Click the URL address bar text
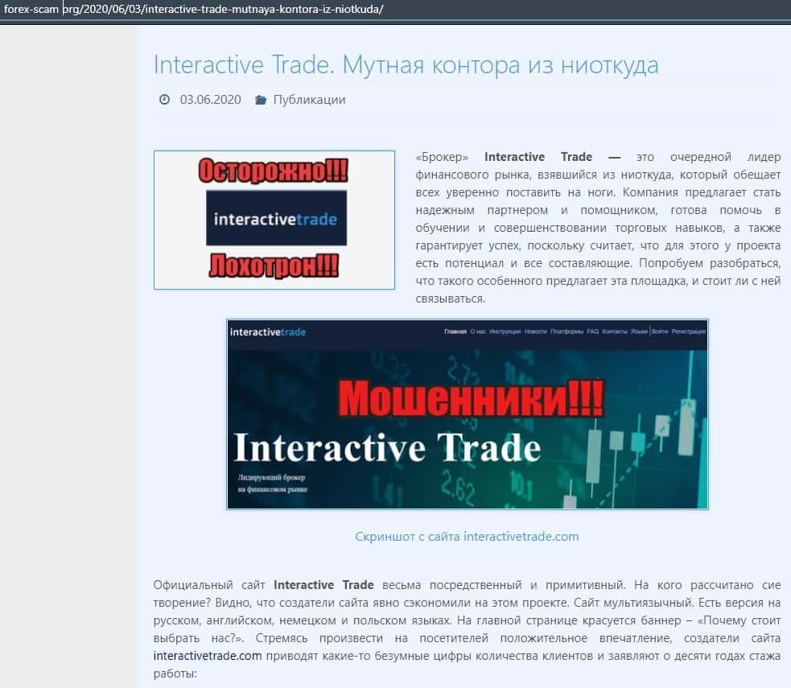 [194, 9]
